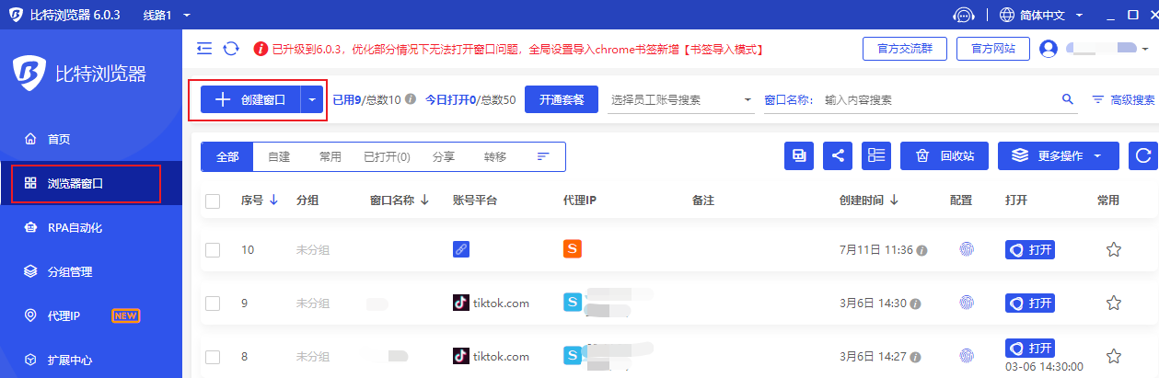Star row 9 as favorite

1113,303
